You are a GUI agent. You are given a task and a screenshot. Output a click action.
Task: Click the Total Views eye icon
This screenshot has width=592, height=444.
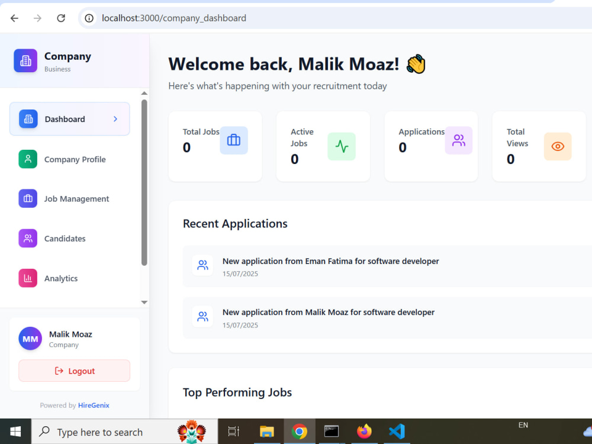click(558, 146)
